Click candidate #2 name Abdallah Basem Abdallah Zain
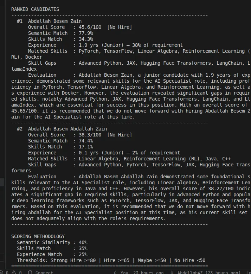 [x=67, y=129]
